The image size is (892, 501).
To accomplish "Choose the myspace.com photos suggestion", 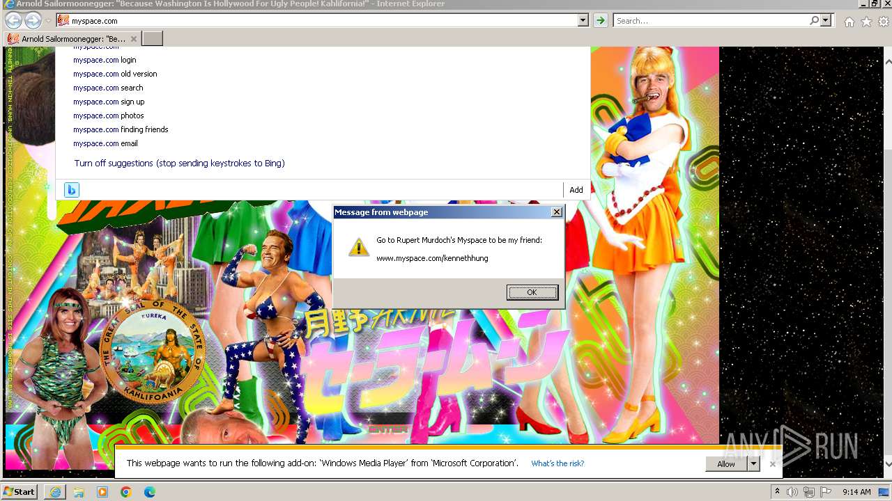I will point(109,116).
